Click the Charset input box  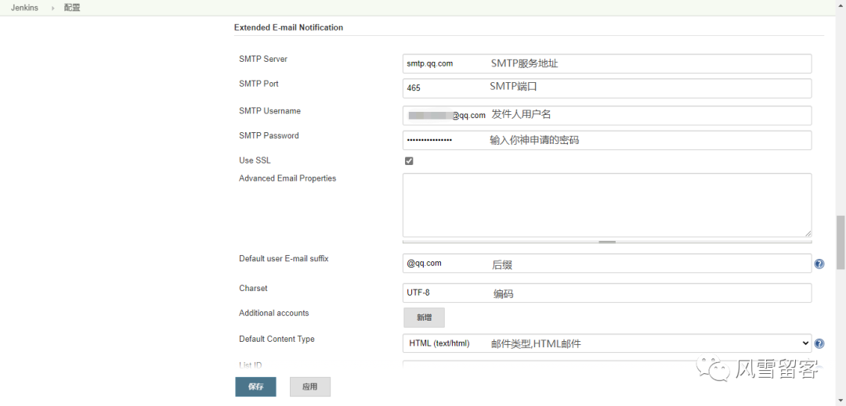tap(607, 293)
